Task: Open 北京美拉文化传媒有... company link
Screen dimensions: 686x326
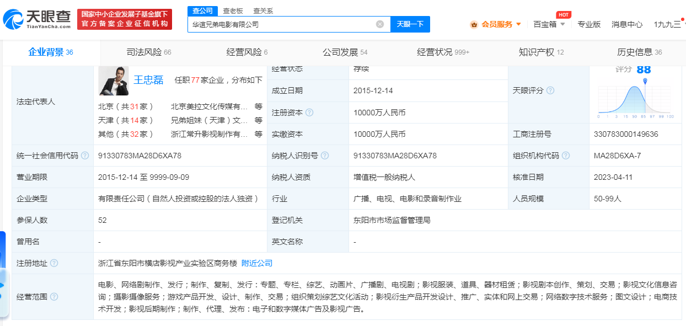Action: coord(210,106)
